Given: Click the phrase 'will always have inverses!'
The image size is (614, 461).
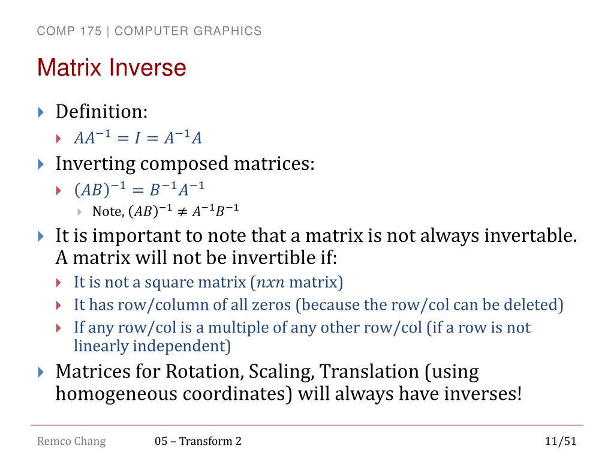Looking at the screenshot, I should coord(410,394).
